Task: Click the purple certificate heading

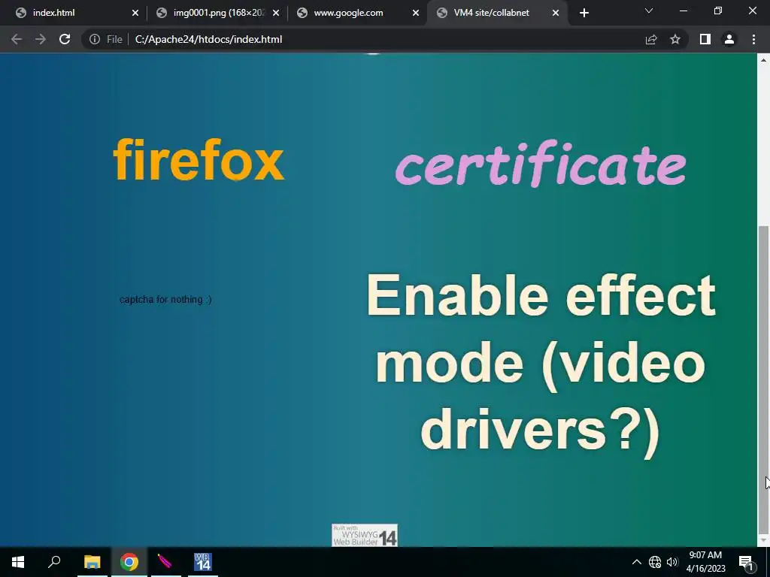Action: click(540, 163)
